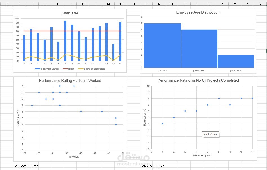The image size is (267, 170).
Task: Select column G header
Action: [32, 4]
